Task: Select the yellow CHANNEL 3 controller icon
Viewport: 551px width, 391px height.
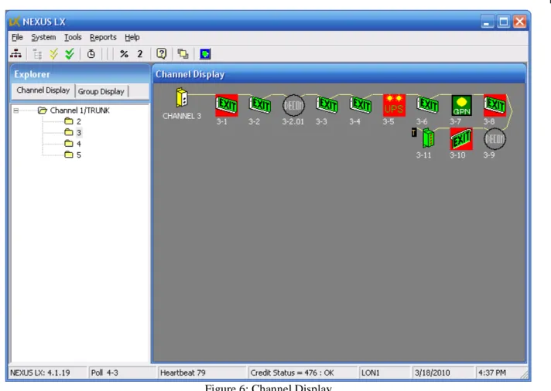Action: (182, 97)
